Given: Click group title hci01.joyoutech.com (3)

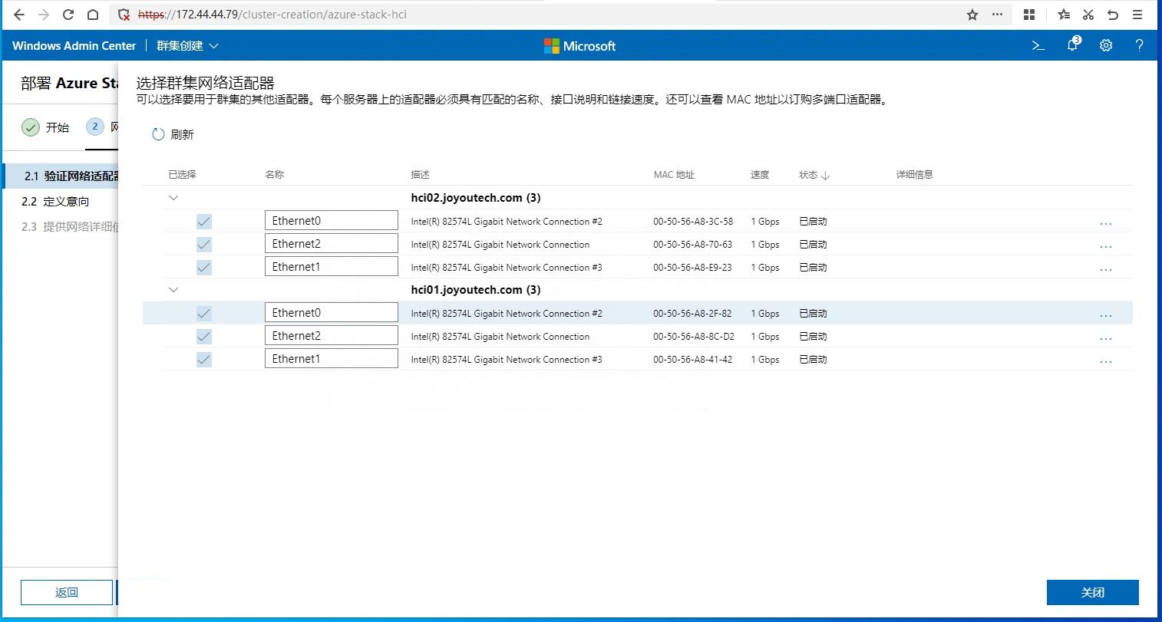Looking at the screenshot, I should (x=476, y=290).
